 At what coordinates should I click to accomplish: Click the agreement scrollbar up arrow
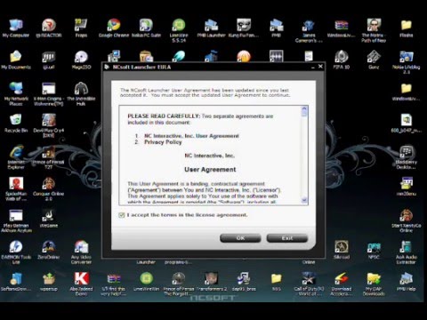click(304, 109)
